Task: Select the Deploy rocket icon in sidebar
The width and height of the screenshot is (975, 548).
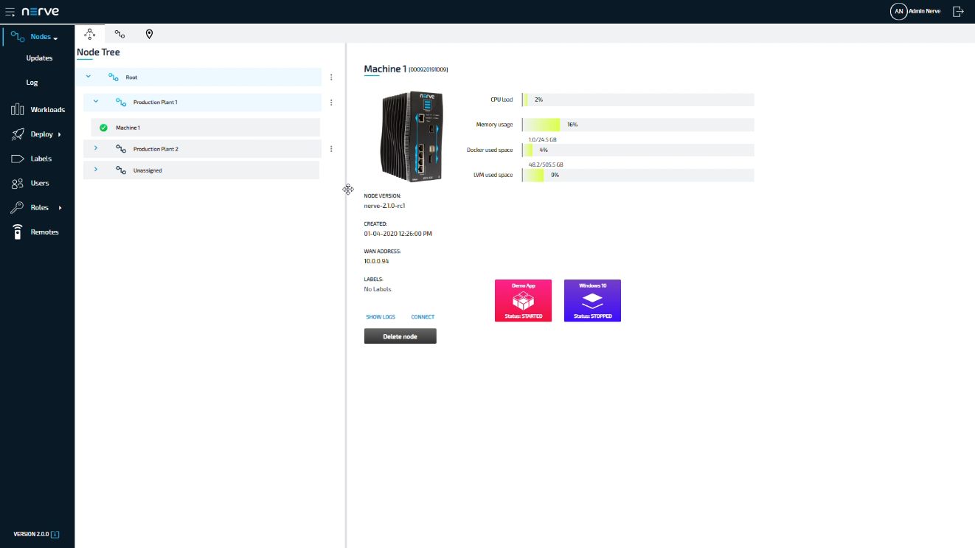Action: coord(18,133)
